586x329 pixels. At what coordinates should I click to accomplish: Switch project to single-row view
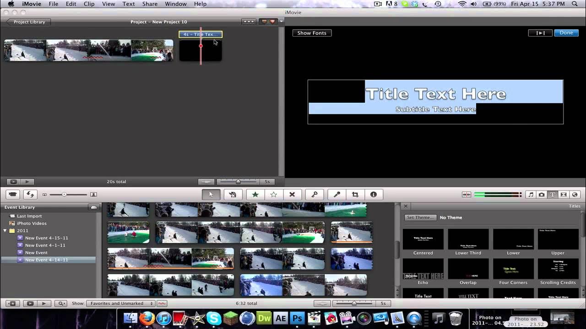[249, 21]
